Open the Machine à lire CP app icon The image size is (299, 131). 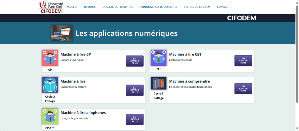point(50,58)
